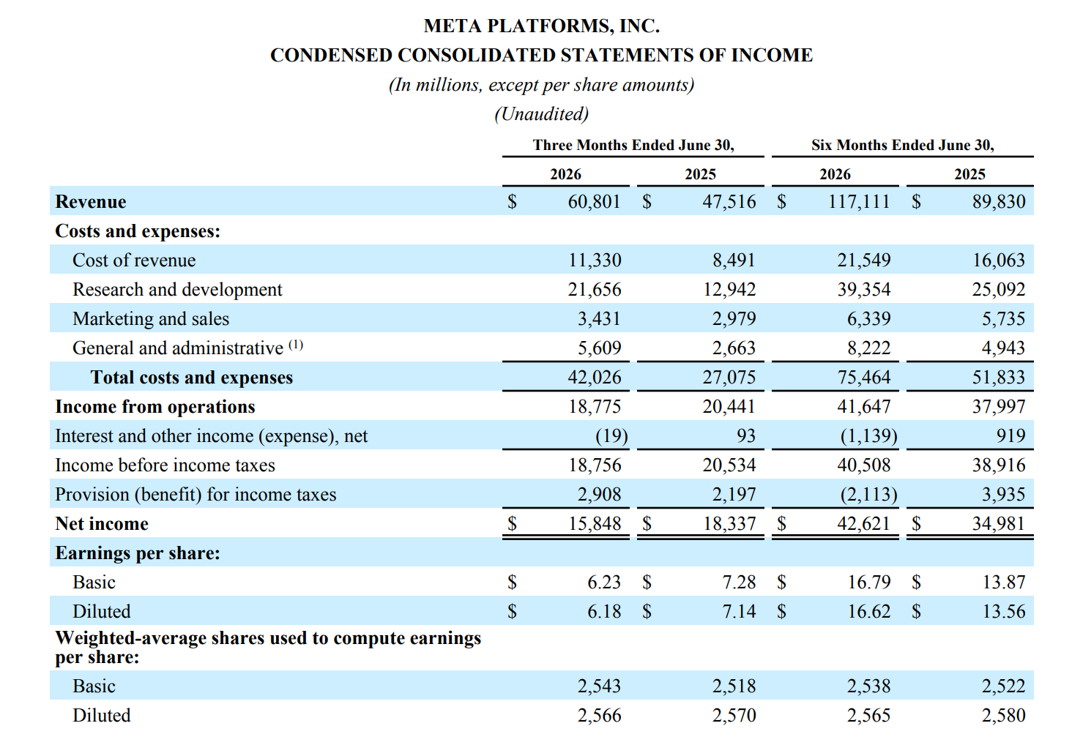Select the "CONDENSED CONSOLIDATED STATEMENTS OF INCOME" heading

pos(542,56)
